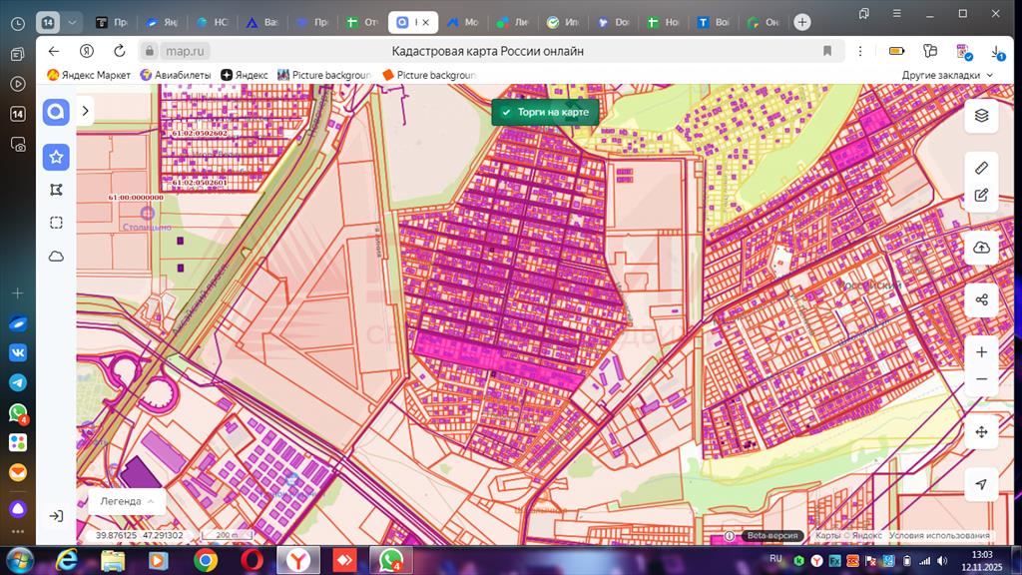The image size is (1022, 575).
Task: Open the Авиабилеты bookmark
Action: click(x=175, y=75)
